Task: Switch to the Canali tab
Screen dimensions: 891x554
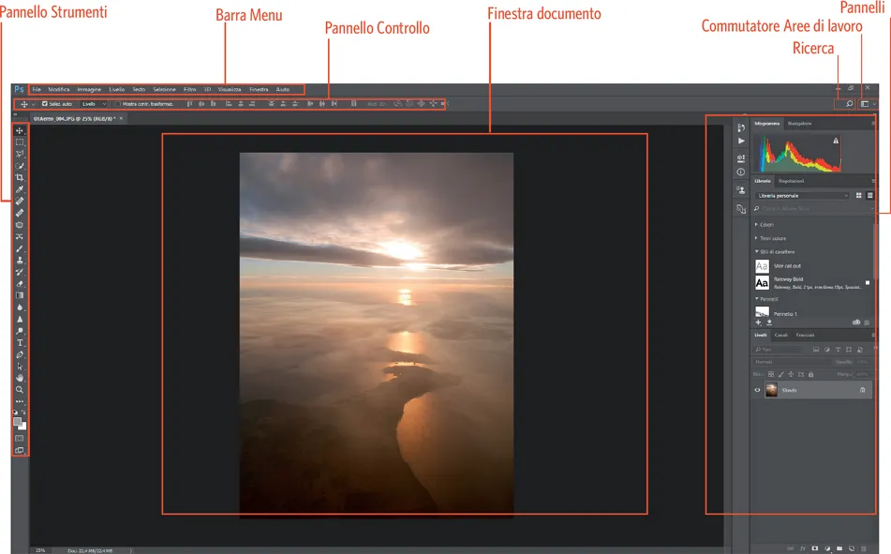Action: 780,335
